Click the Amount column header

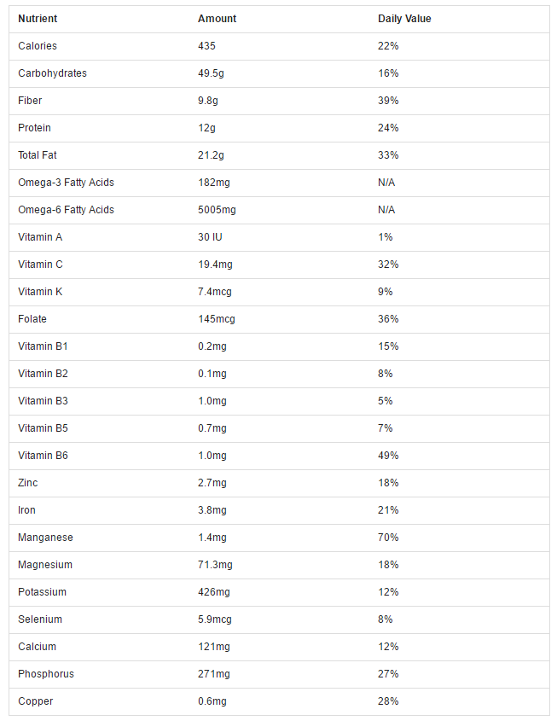pyautogui.click(x=217, y=19)
